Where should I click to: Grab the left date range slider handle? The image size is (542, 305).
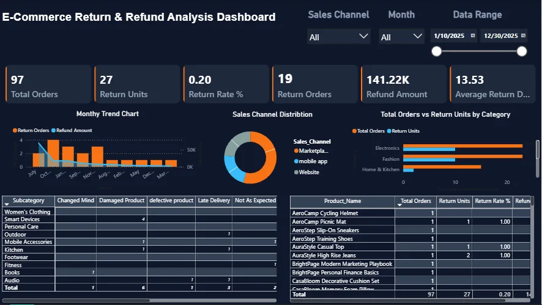437,51
